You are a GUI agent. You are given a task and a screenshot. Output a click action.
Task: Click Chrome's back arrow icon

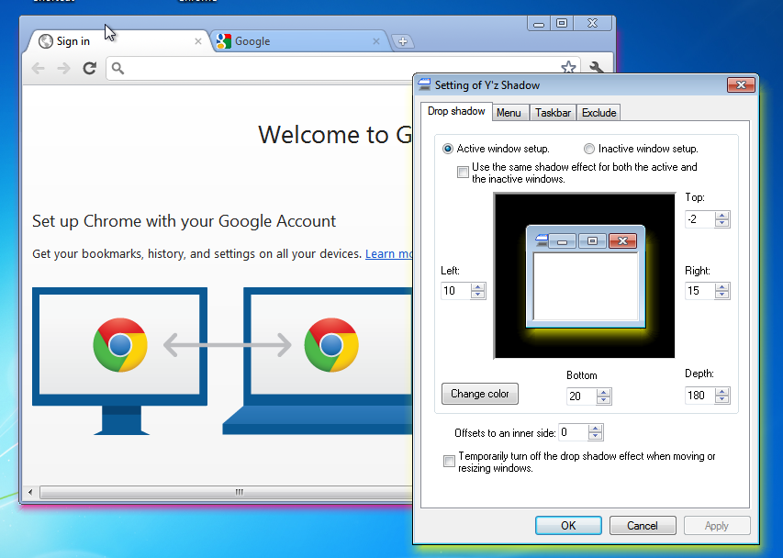point(38,69)
